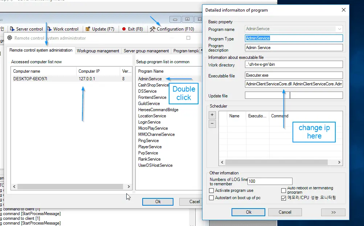Select UserDSHostService in program list
Image resolution: width=364 pixels, height=226 pixels.
[155, 165]
